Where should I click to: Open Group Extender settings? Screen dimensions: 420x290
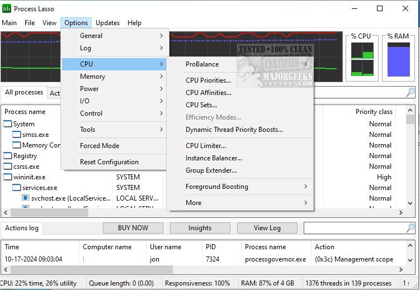coord(240,170)
